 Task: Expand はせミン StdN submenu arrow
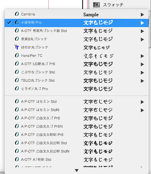(142, 110)
